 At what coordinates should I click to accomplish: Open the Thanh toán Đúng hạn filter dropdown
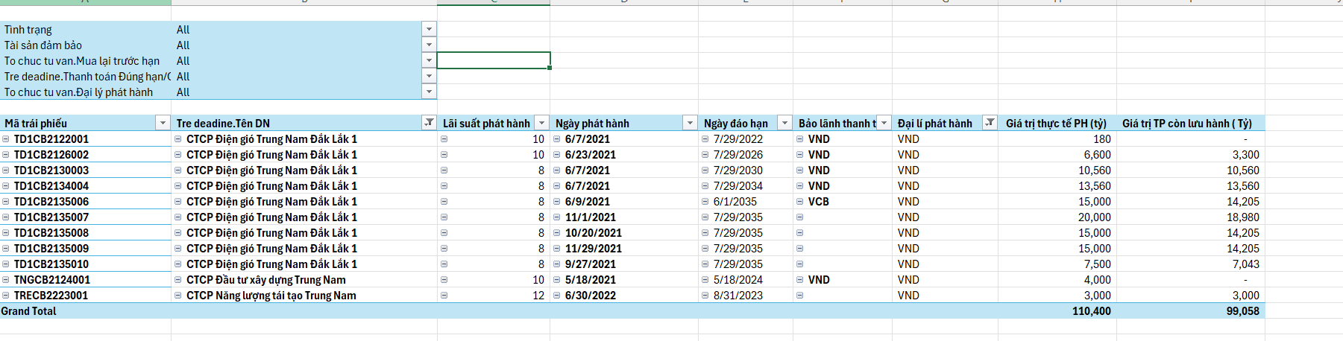[429, 76]
